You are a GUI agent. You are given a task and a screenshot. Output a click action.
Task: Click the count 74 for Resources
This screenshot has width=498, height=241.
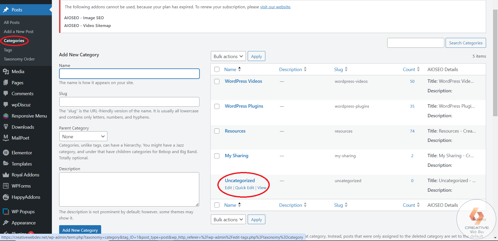(412, 131)
